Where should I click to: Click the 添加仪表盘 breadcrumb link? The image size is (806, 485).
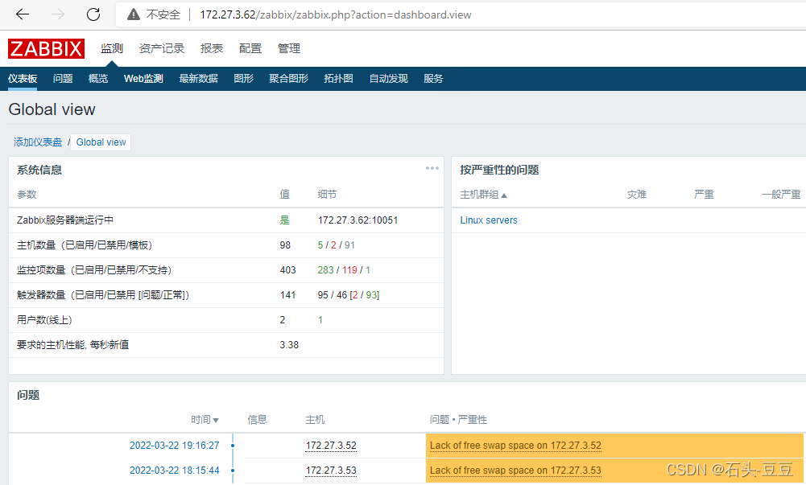38,142
